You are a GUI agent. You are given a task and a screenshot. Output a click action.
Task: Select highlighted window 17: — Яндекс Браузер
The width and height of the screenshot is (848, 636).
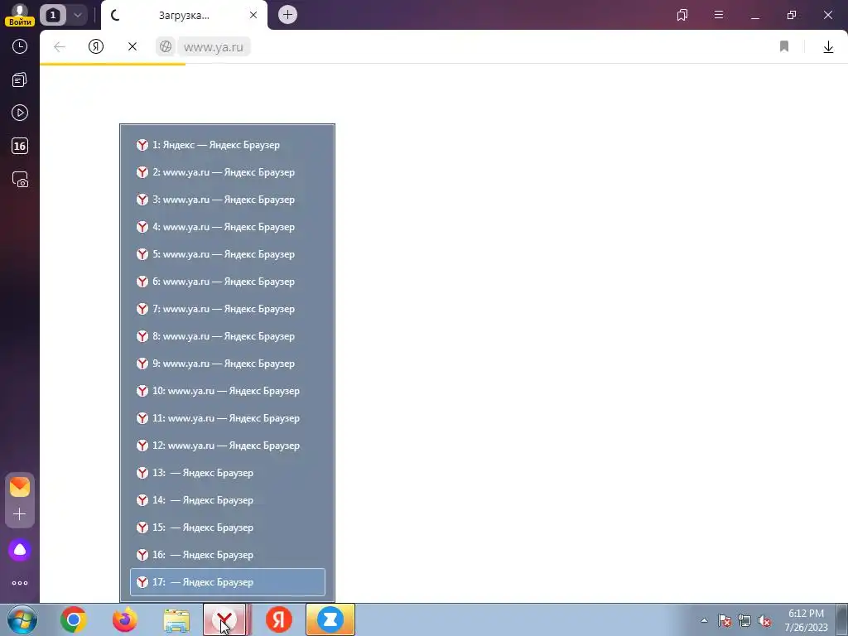click(x=228, y=582)
